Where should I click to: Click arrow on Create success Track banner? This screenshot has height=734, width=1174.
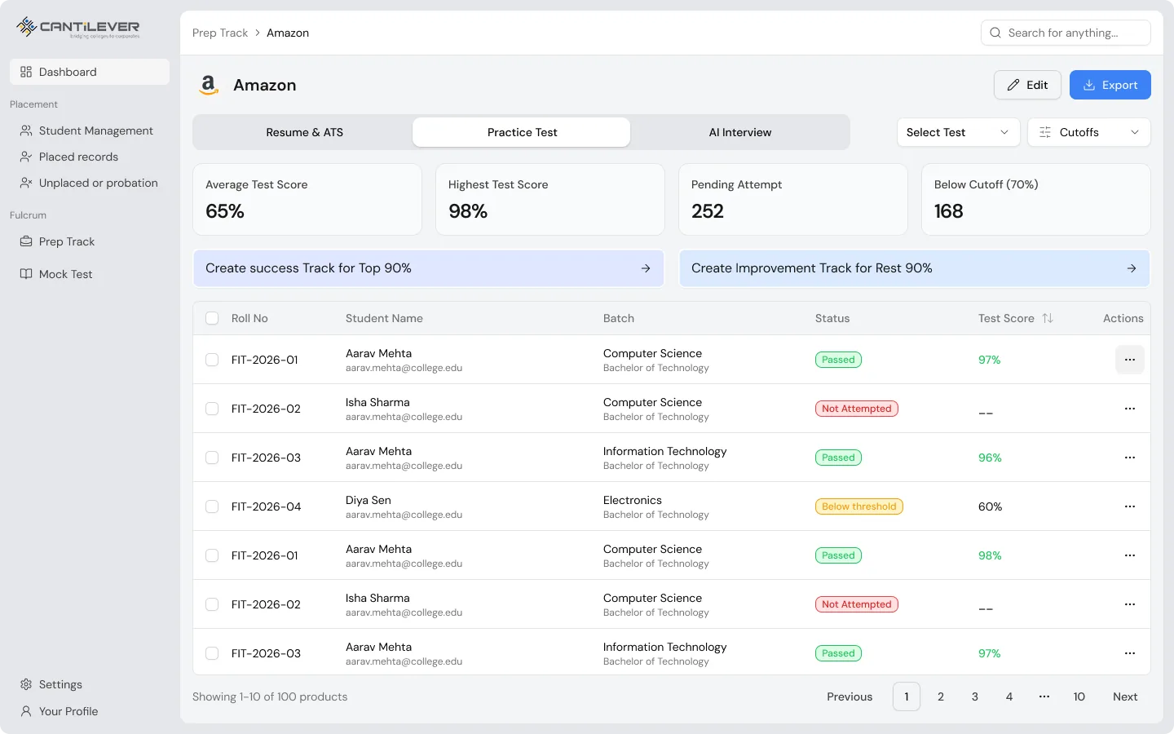click(x=646, y=268)
